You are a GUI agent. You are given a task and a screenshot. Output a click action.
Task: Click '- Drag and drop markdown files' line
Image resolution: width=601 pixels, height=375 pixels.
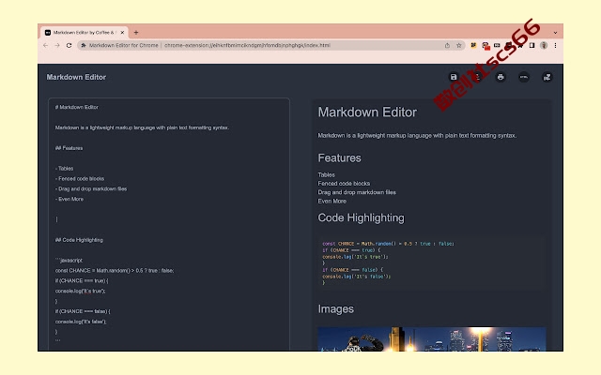pos(91,188)
